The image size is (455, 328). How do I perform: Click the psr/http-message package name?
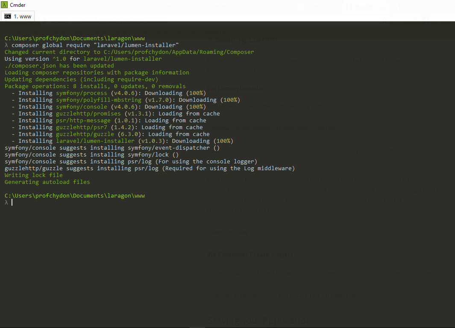point(83,120)
